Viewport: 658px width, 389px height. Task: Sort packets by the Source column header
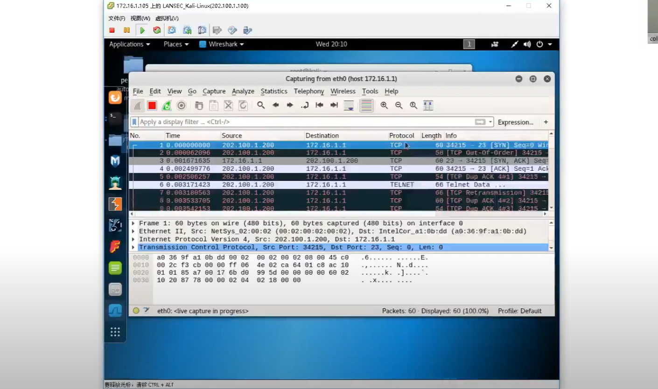click(262, 136)
